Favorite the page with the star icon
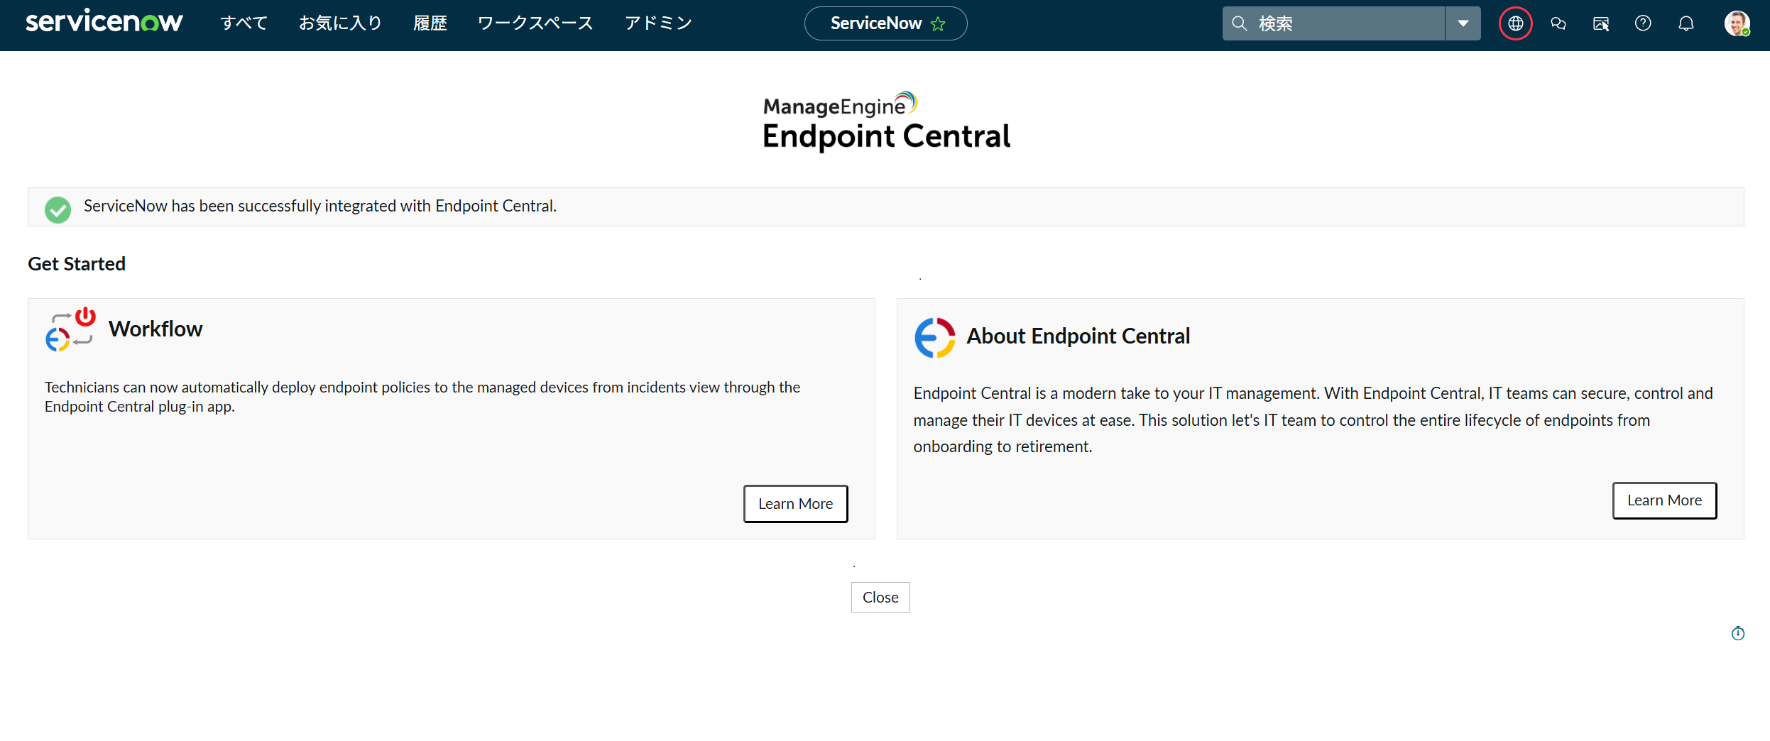 938,24
